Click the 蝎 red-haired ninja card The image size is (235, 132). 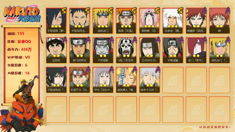tap(220, 21)
